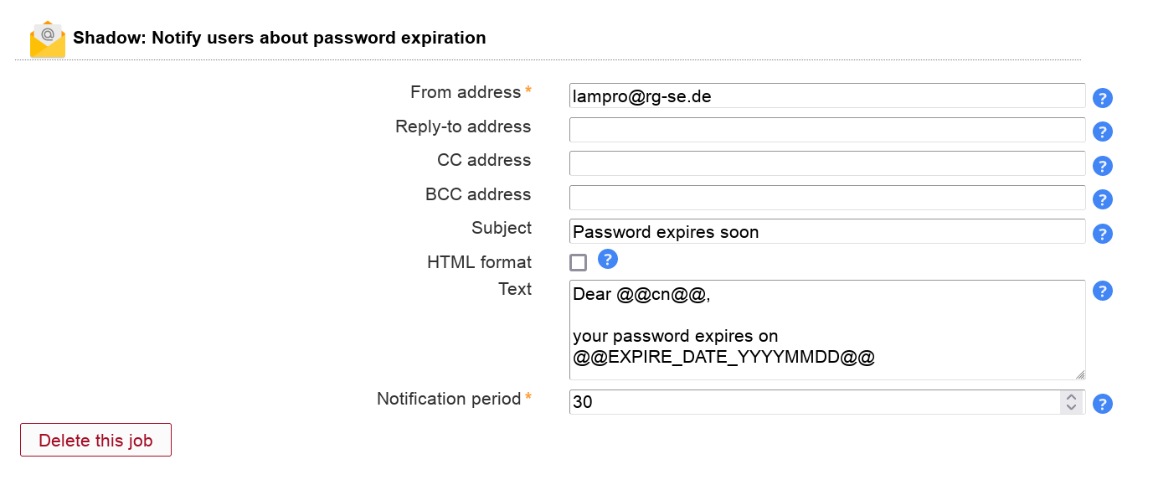
Task: Open help for Subject field
Action: [1103, 234]
